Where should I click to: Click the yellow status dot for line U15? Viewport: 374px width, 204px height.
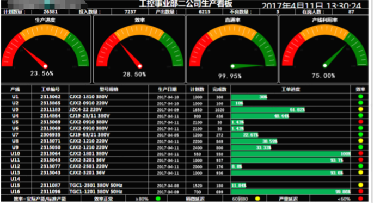point(360,185)
